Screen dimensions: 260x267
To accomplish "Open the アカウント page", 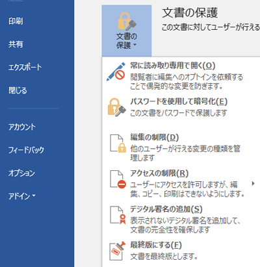I will point(22,127).
